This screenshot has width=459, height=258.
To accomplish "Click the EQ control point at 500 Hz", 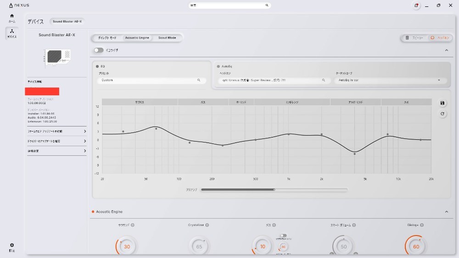I will [x=256, y=140].
